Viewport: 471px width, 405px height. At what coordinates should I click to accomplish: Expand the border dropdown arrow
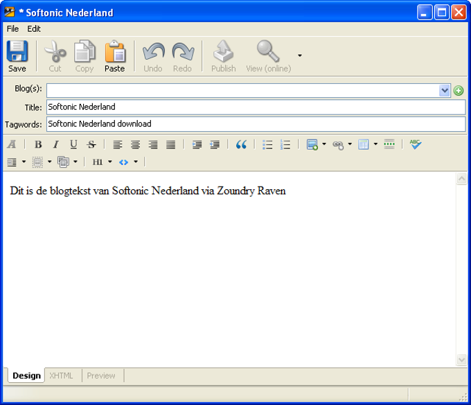click(x=50, y=162)
